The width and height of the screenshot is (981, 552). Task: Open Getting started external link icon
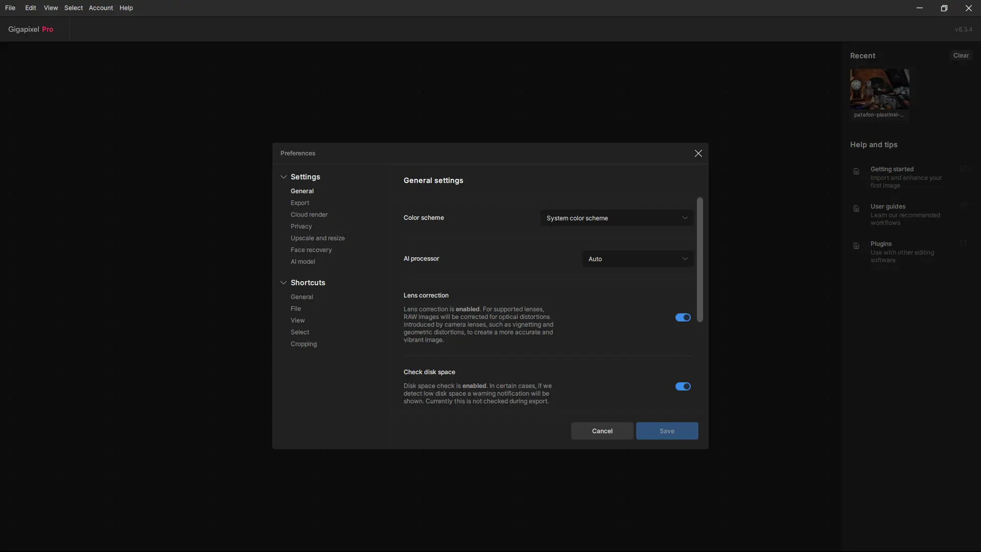point(963,169)
